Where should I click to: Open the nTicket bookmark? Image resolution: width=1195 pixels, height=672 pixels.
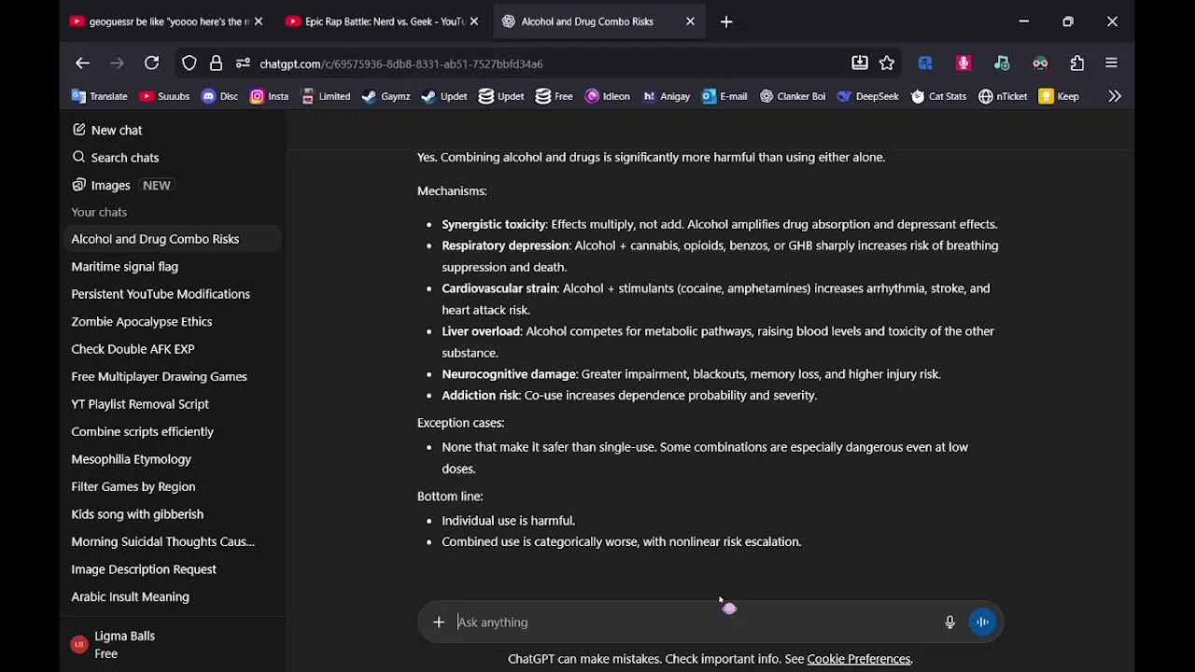[x=1003, y=96]
